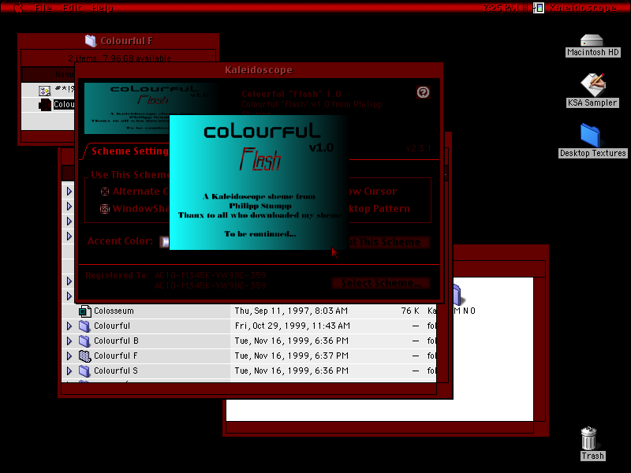Click the Colourful S folder name
This screenshot has height=473, width=631.
[x=116, y=371]
